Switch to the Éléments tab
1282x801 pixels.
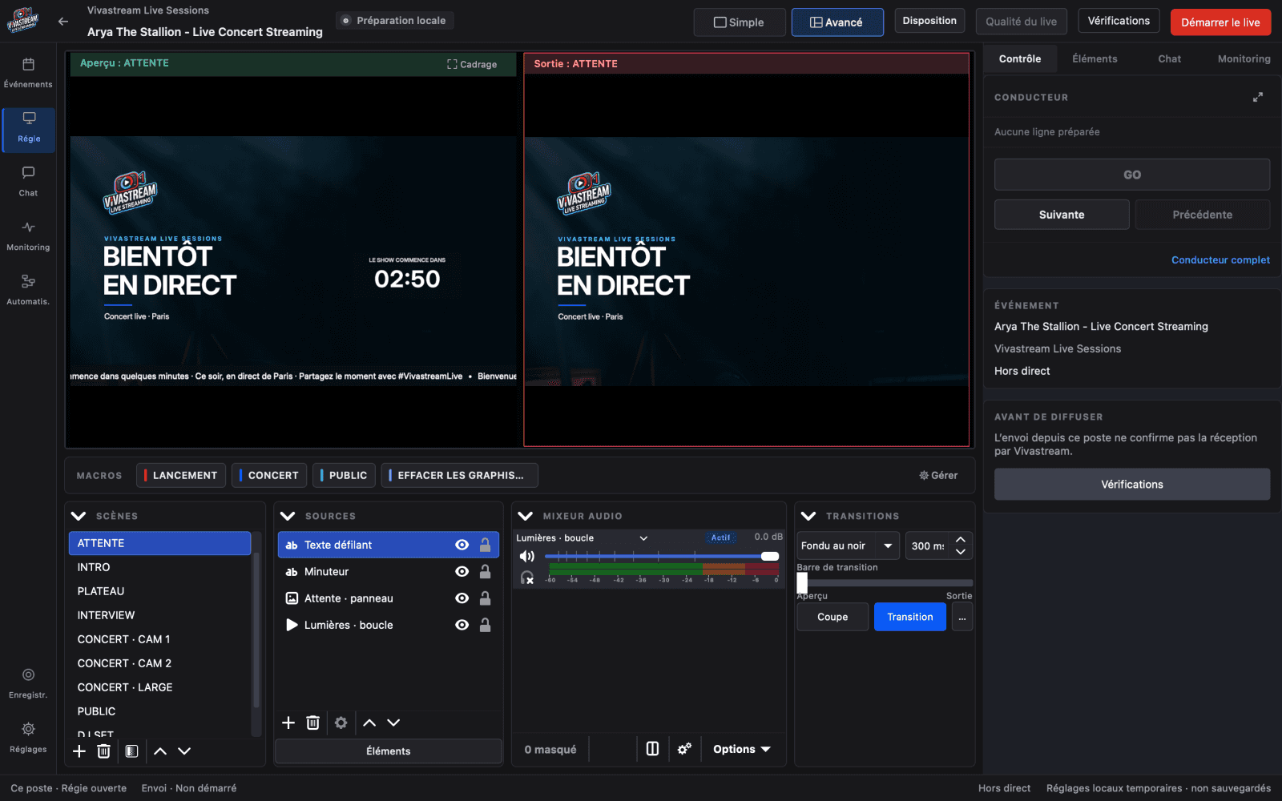(1095, 58)
